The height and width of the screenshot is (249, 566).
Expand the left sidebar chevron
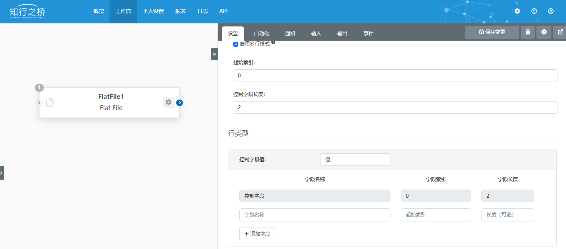coord(2,173)
